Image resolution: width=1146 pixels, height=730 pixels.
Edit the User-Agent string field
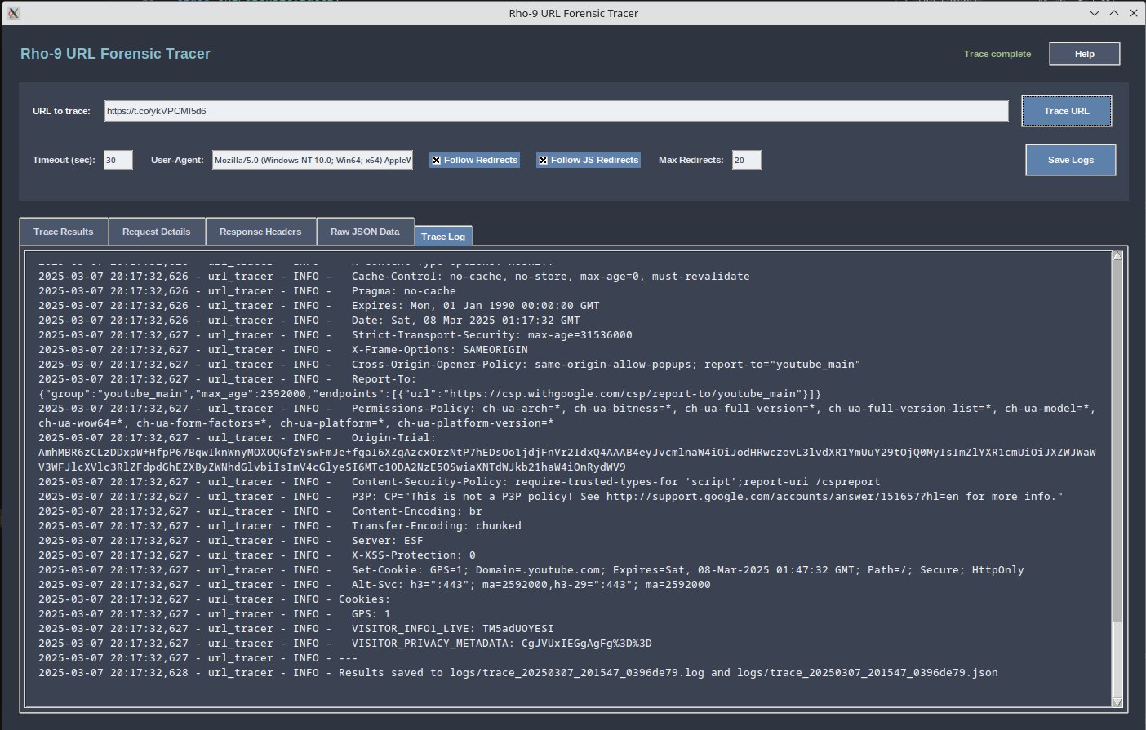tap(313, 160)
